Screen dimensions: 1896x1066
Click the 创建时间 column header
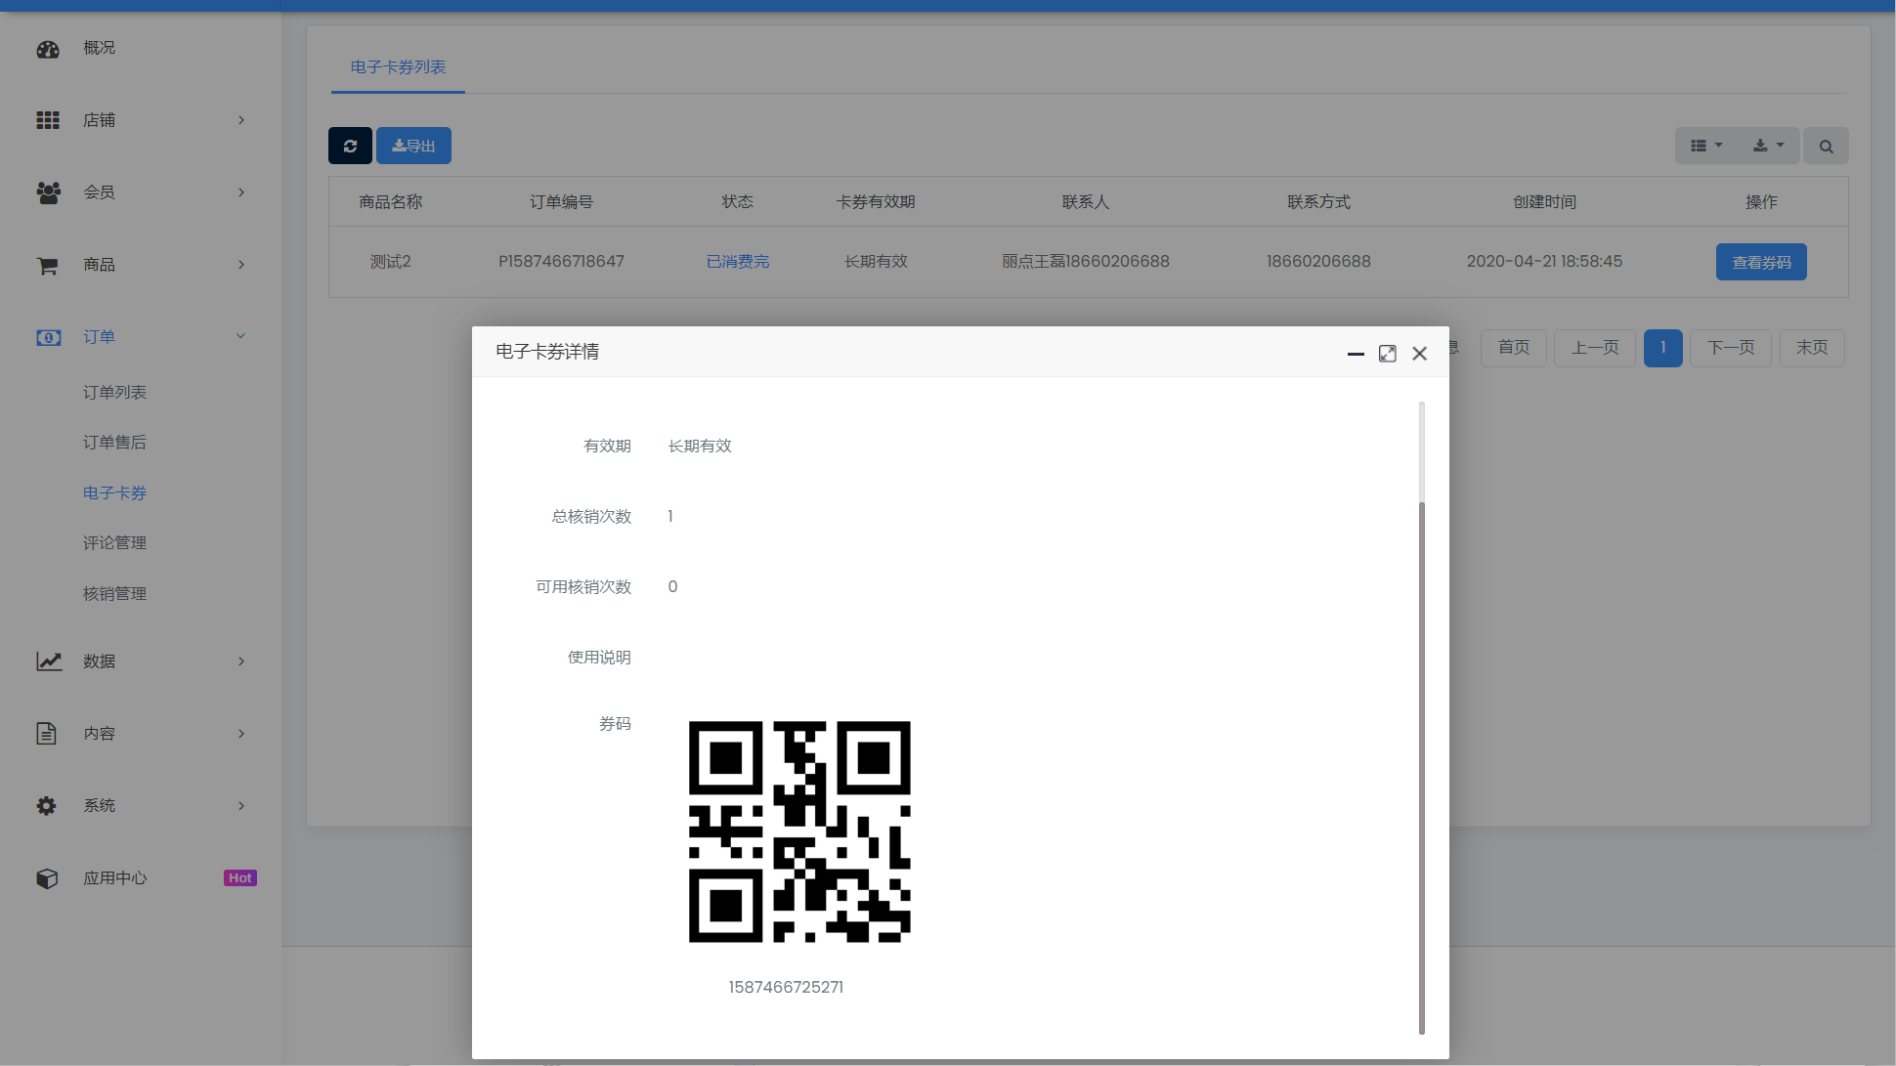[1544, 202]
